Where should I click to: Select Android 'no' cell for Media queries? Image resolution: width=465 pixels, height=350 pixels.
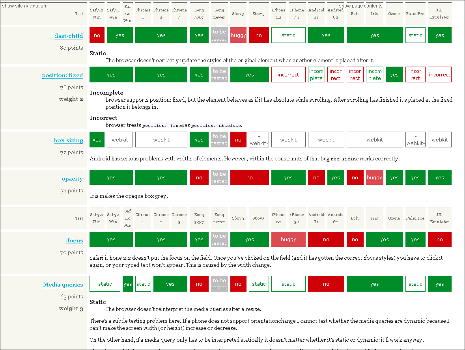326,284
